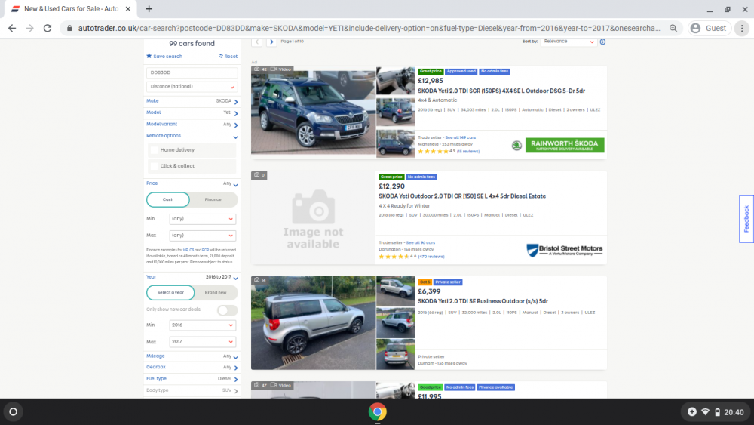Click the Reset filters link
This screenshot has height=425, width=754.
click(x=228, y=57)
